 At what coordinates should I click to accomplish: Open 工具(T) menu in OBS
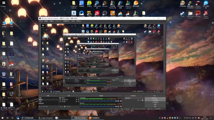73,21
